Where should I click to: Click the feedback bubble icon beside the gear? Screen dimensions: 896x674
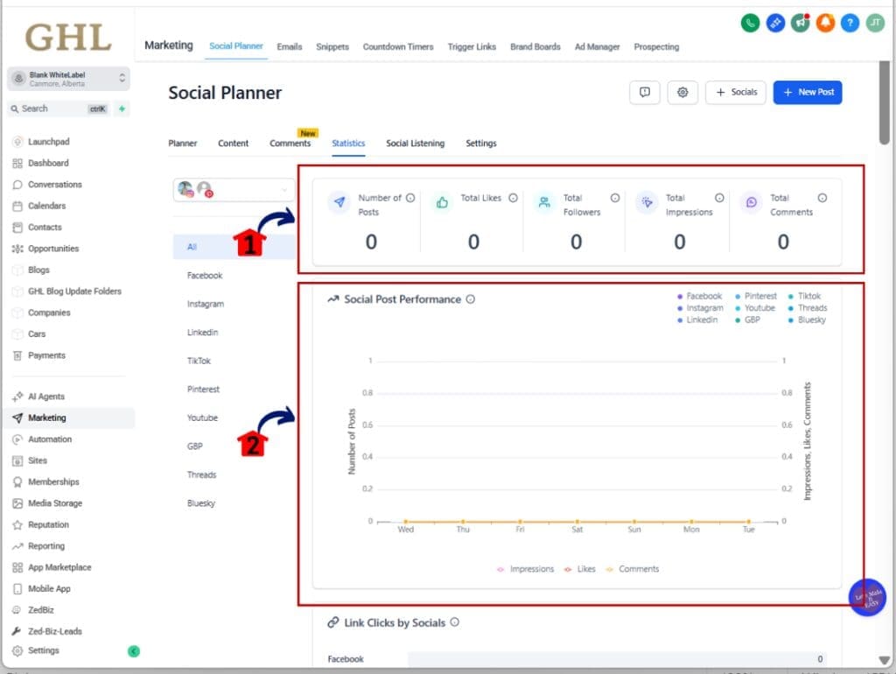645,92
